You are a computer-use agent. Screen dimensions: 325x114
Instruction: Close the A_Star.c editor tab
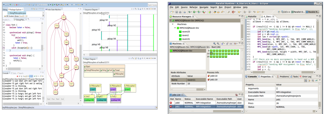click(x=273, y=17)
